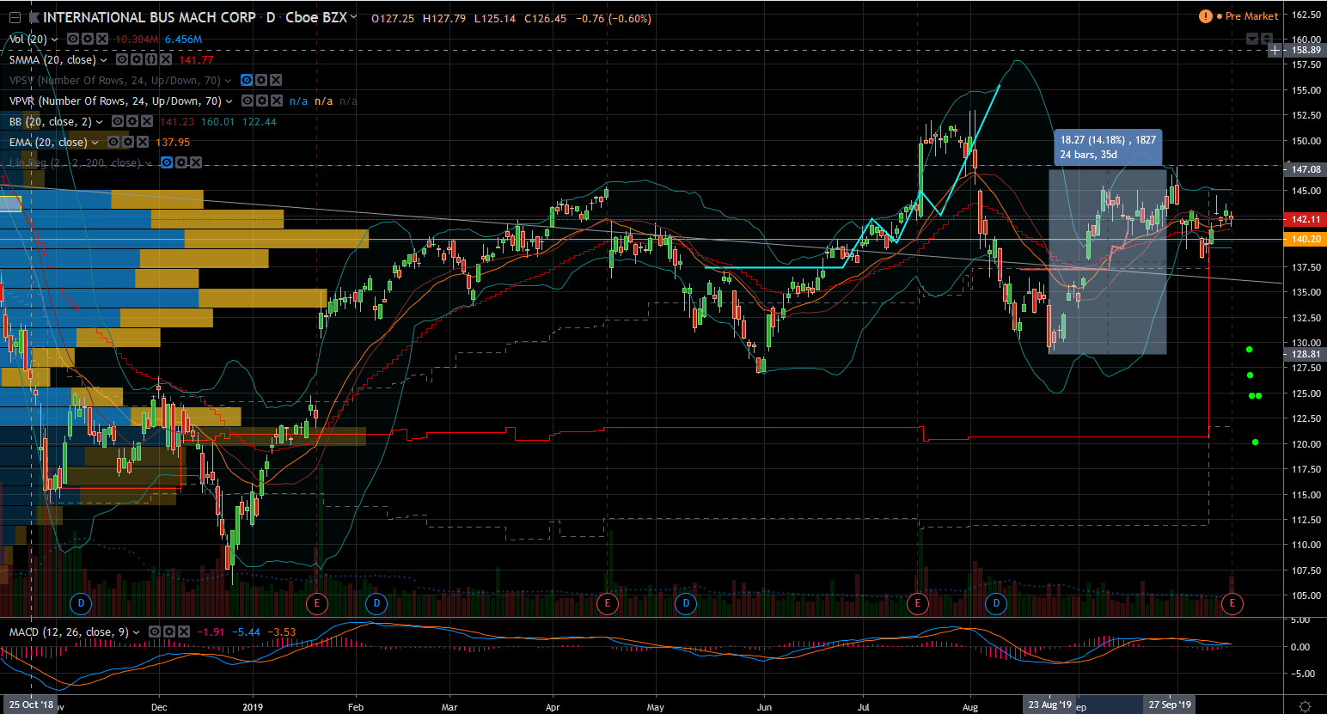Click the 25 Oct '18 date label
Viewport: 1327px width, 714px height.
point(31,705)
